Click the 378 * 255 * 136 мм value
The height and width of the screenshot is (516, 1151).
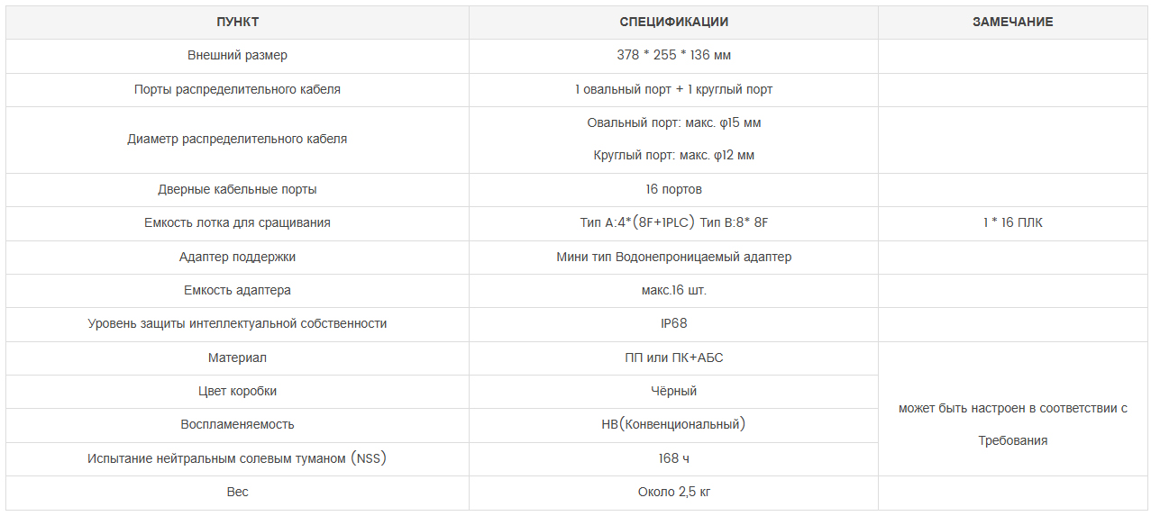[673, 55]
